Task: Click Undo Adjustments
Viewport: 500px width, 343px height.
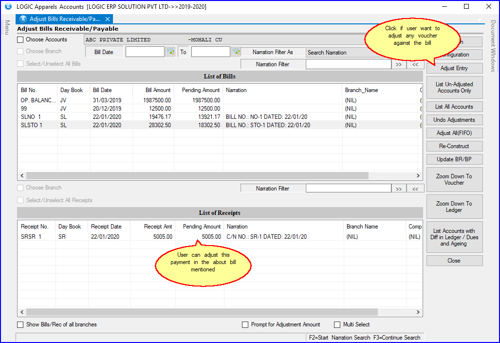Action: click(x=454, y=120)
